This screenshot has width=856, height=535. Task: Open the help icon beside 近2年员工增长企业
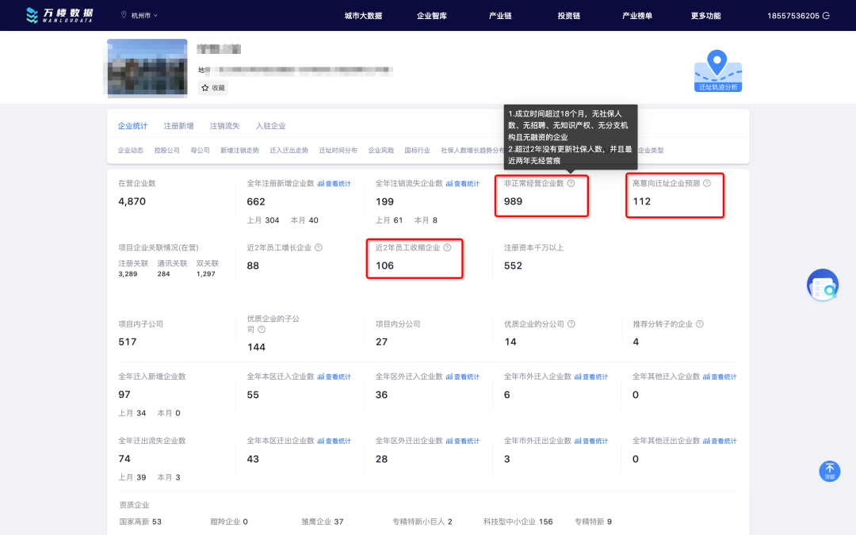[318, 247]
